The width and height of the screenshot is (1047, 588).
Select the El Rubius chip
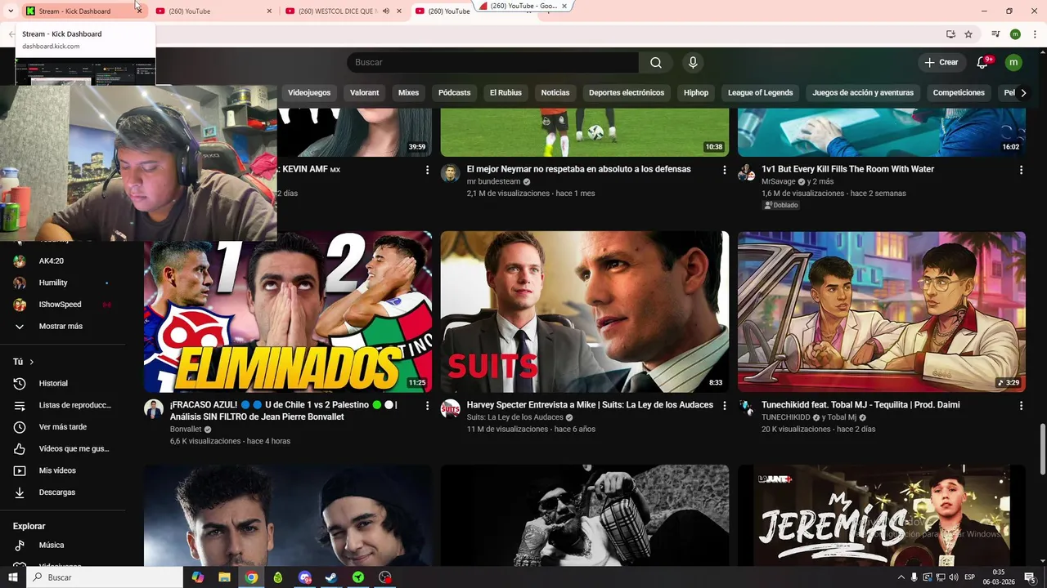(506, 93)
